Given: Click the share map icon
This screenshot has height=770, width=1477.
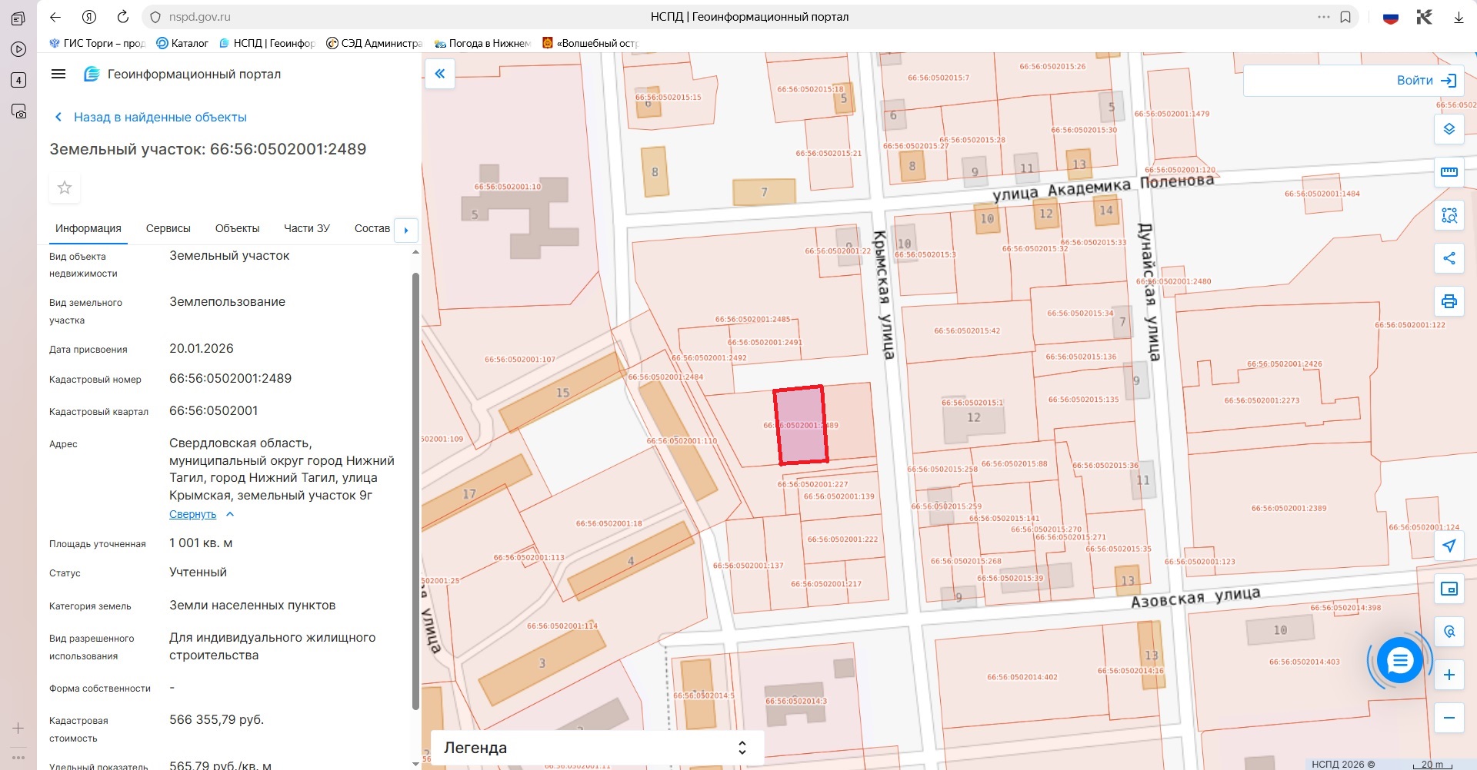Looking at the screenshot, I should 1449,258.
